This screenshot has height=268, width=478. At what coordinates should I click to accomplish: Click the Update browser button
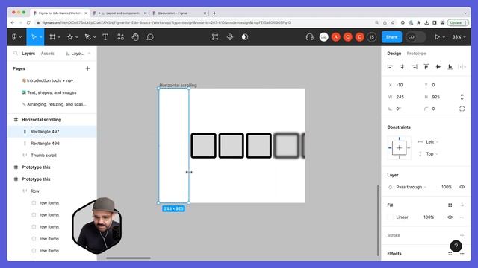458,22
